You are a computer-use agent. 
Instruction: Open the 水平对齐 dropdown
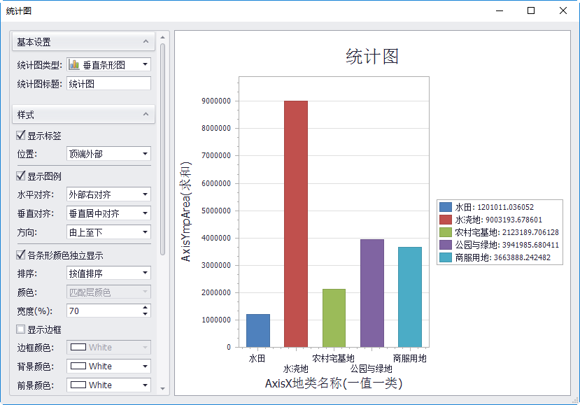click(x=145, y=194)
